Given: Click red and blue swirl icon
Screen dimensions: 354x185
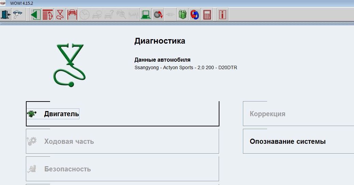Looking at the screenshot, I should tap(195, 15).
